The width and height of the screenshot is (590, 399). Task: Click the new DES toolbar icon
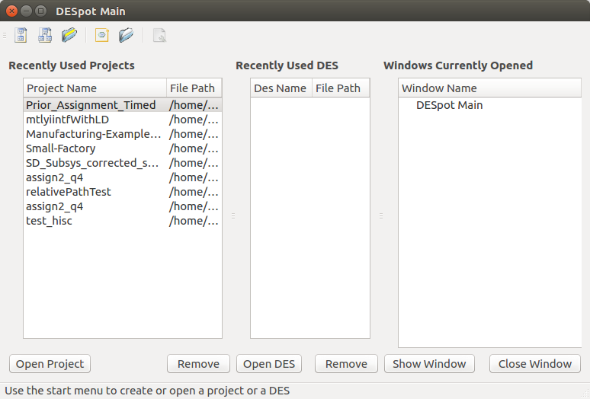click(102, 35)
